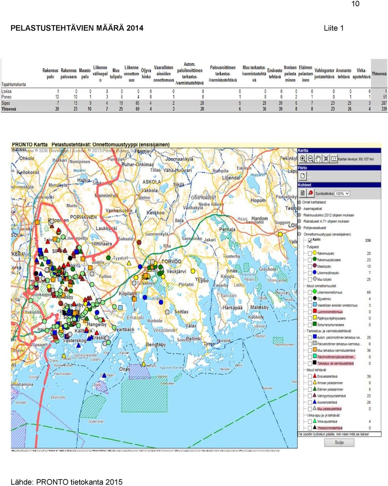
Task: Open the Symbolikoko 100% dropdown
Action: 342,194
